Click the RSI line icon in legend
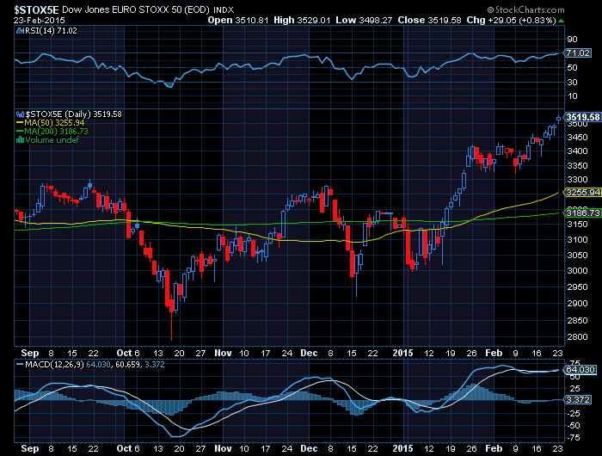The image size is (602, 456). tap(21, 31)
